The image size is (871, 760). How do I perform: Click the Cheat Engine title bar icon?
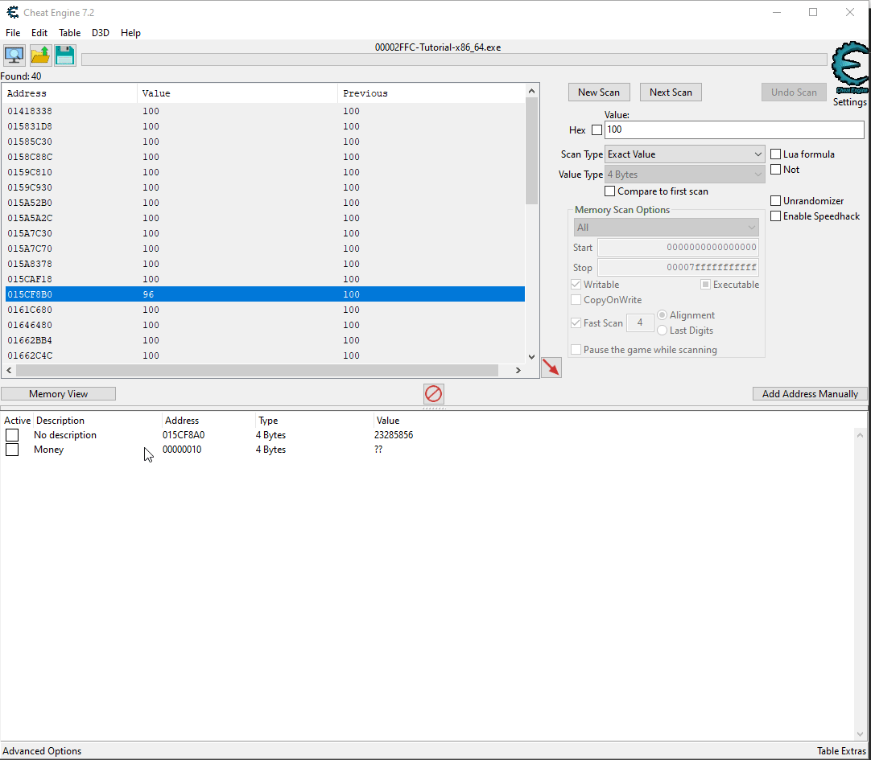pyautogui.click(x=13, y=12)
